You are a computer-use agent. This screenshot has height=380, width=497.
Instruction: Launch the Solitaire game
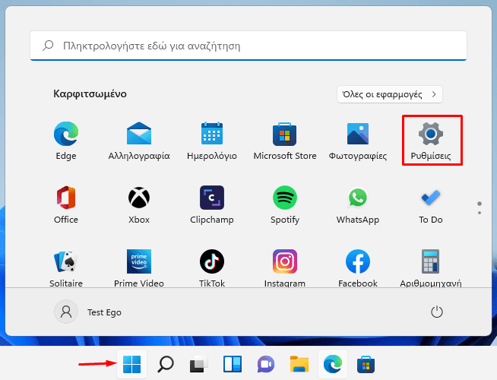tap(66, 268)
